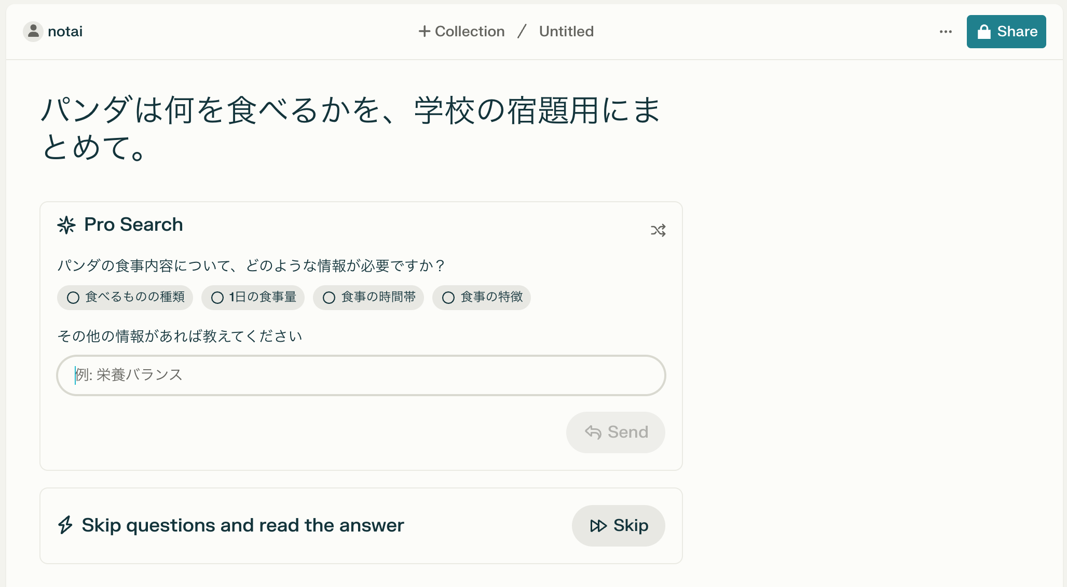Click the notai username link
Image resolution: width=1067 pixels, height=587 pixels.
[x=65, y=32]
